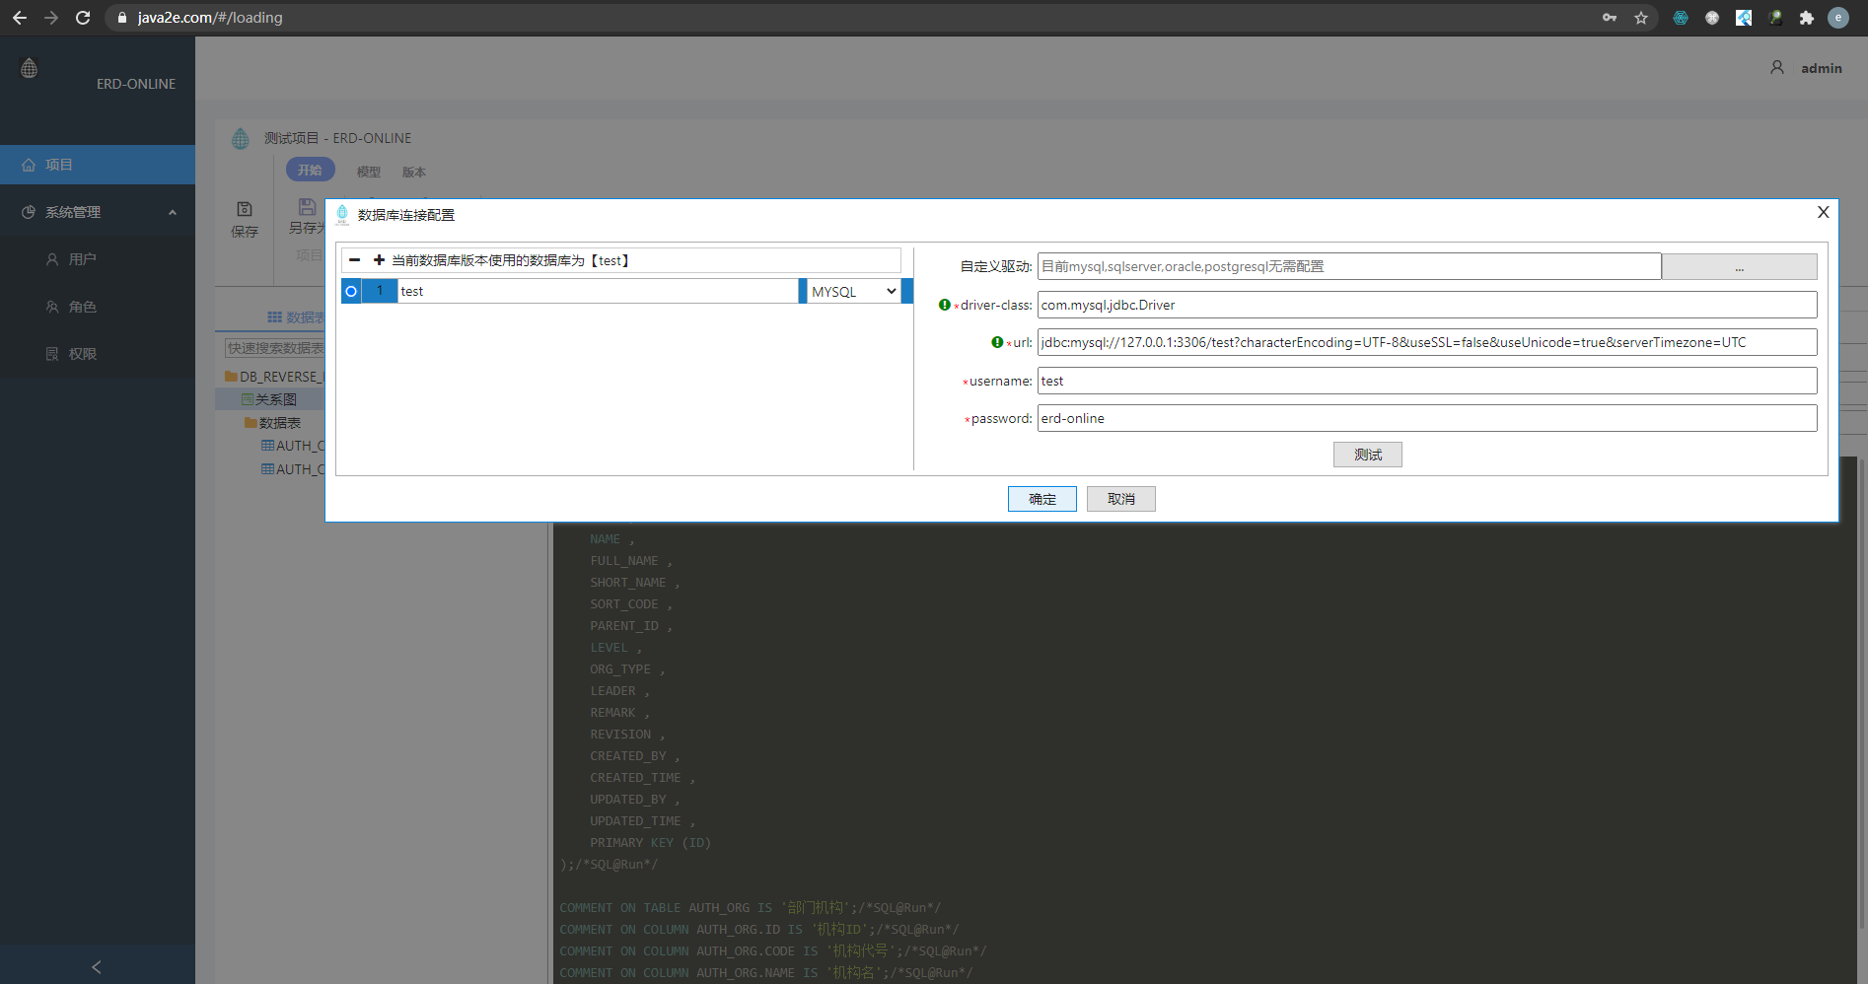The width and height of the screenshot is (1868, 984).
Task: Switch to the 版本 tab
Action: [x=414, y=172]
